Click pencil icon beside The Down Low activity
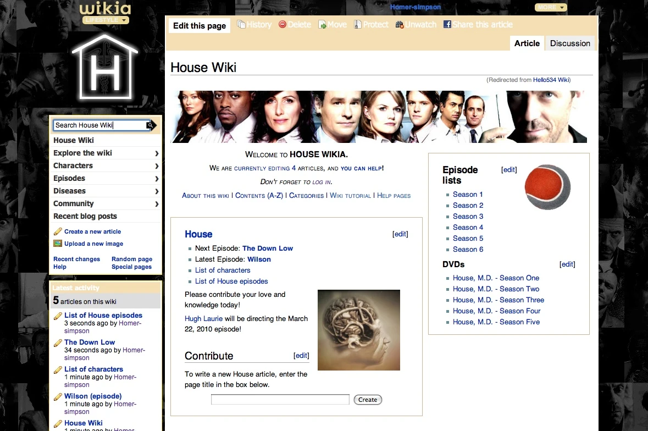This screenshot has width=648, height=431. click(x=58, y=343)
